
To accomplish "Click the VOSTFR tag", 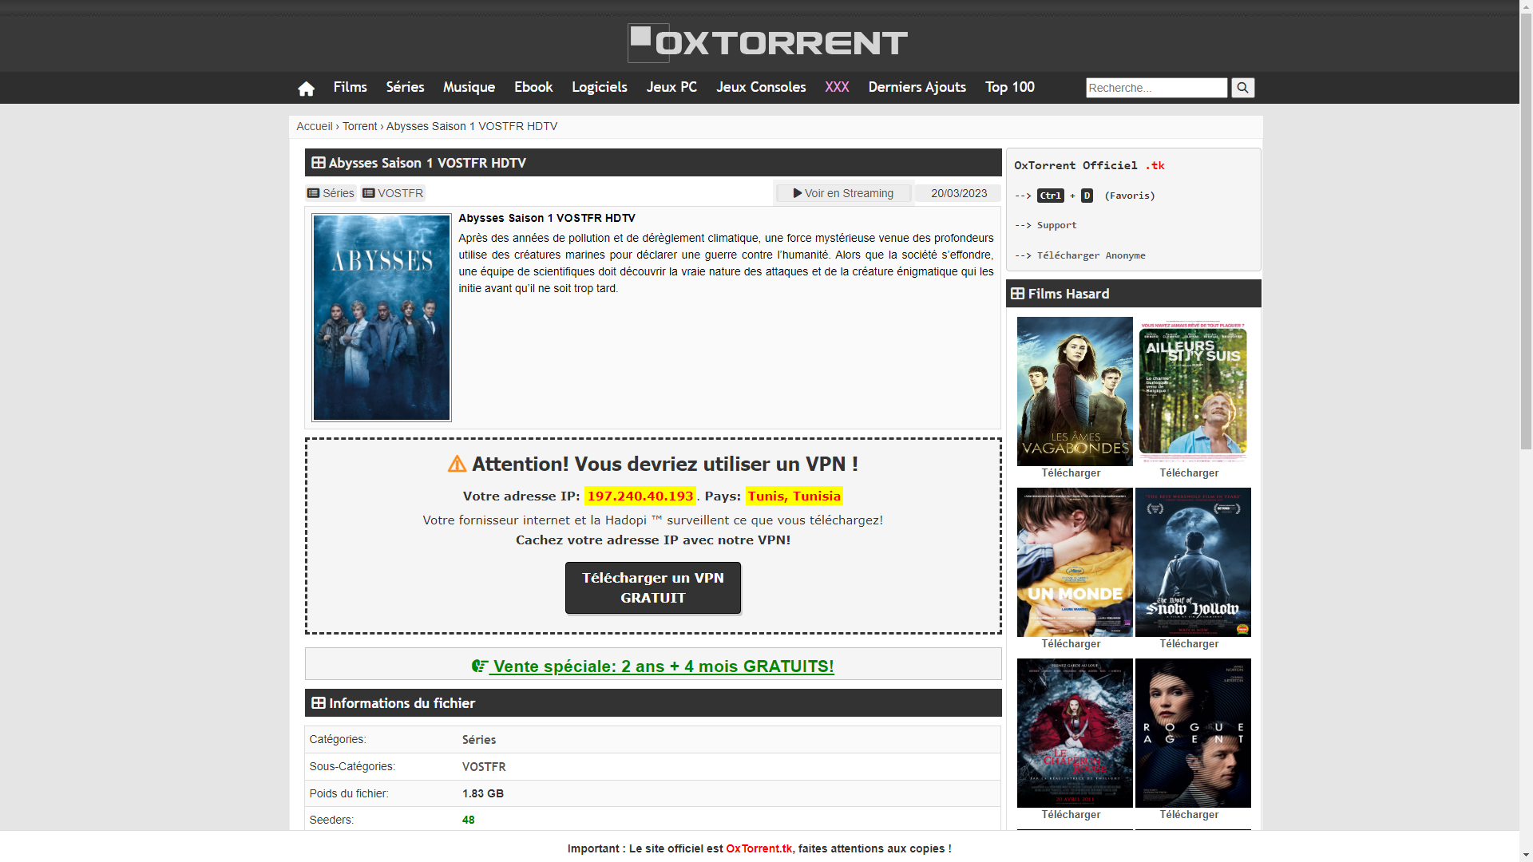I will coord(393,193).
